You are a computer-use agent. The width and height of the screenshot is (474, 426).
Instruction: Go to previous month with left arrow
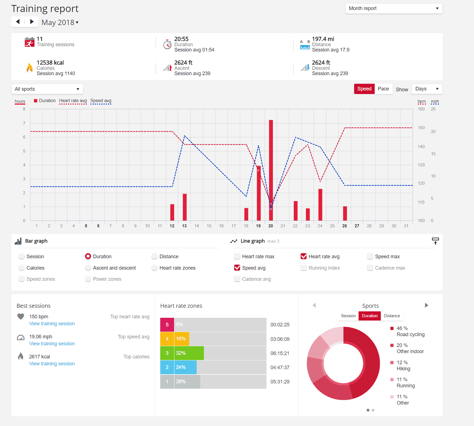pyautogui.click(x=18, y=22)
